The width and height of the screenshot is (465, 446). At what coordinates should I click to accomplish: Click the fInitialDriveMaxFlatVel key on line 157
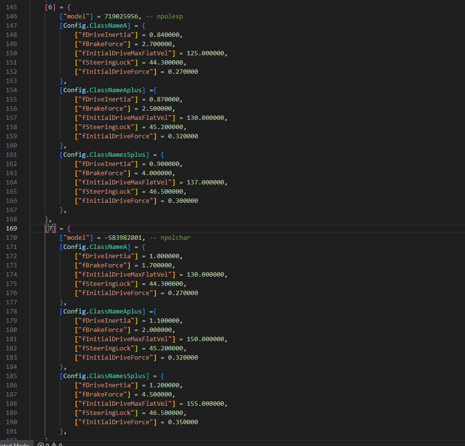pos(125,117)
